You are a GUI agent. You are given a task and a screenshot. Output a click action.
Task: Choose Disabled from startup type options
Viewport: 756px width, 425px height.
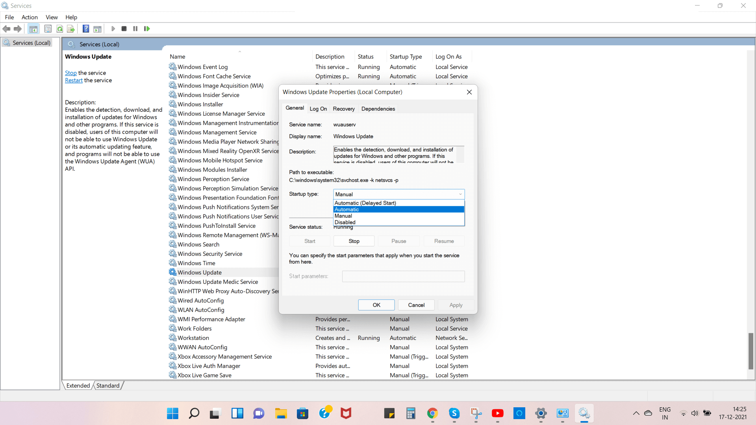[x=398, y=222]
